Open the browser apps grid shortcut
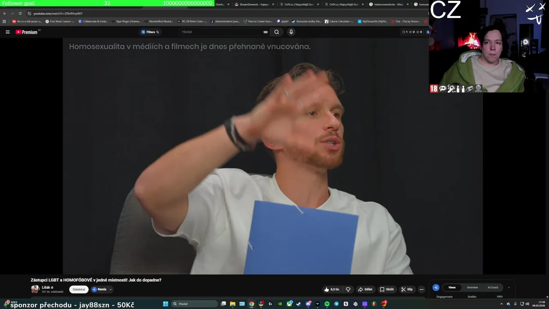The image size is (549, 309). click(x=5, y=21)
